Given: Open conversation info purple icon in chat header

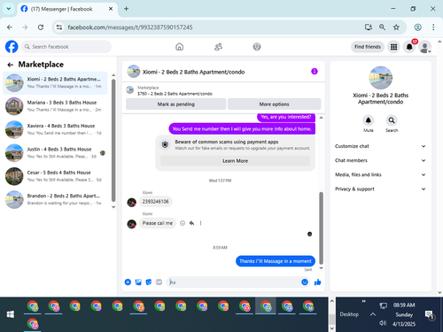Looking at the screenshot, I should click(315, 72).
